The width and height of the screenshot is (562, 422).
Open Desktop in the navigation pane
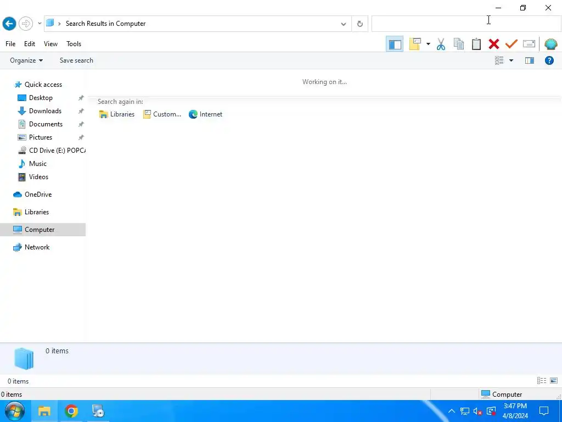[41, 98]
